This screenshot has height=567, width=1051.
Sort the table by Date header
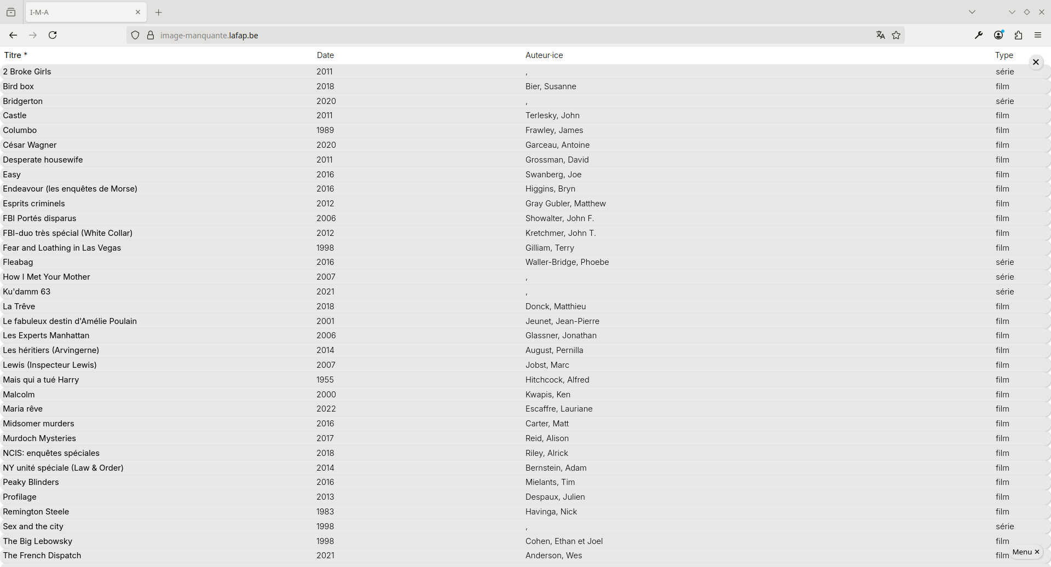click(x=325, y=55)
